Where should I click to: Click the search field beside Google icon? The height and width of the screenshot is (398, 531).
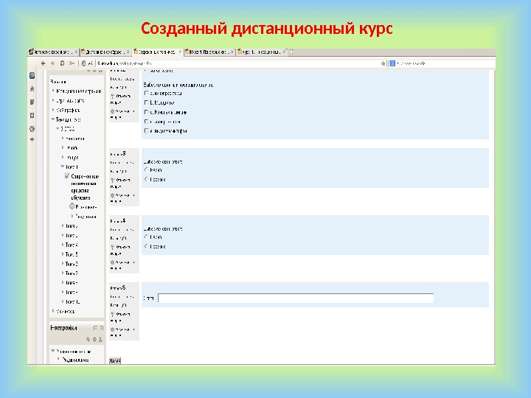coord(447,63)
